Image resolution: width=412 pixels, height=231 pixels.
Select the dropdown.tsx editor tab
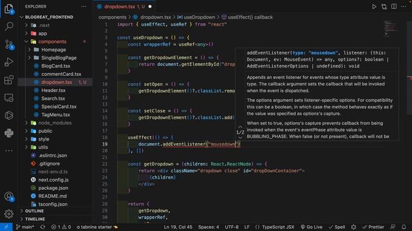pos(124,6)
